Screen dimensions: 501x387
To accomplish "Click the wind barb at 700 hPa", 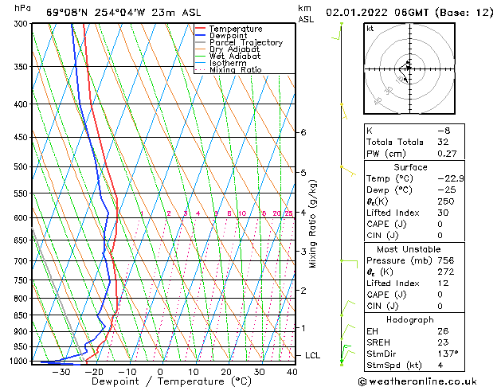I will tap(349, 264).
